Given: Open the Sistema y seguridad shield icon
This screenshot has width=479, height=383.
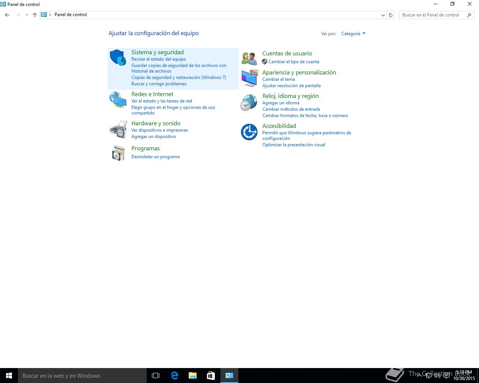Looking at the screenshot, I should (x=118, y=58).
